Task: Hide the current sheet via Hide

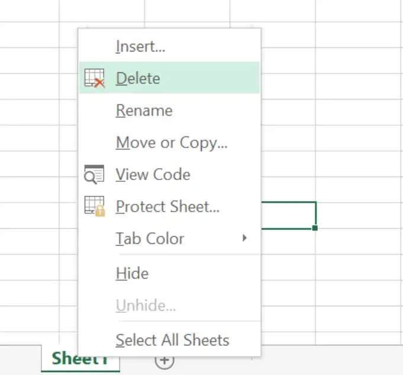Action: click(x=132, y=273)
